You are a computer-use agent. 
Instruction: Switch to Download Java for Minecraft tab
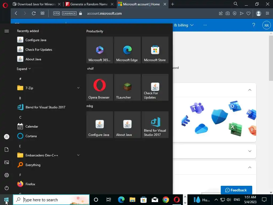pyautogui.click(x=36, y=4)
